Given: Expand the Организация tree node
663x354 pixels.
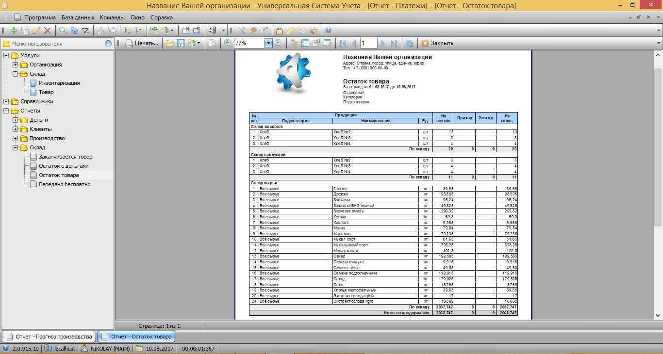Looking at the screenshot, I should tap(16, 64).
